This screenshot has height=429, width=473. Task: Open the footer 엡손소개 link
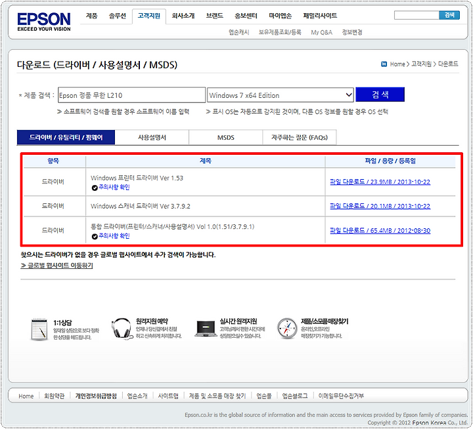137,396
